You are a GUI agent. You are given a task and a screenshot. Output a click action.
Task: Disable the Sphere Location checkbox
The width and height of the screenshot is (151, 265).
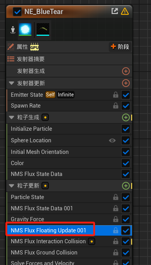(x=126, y=141)
